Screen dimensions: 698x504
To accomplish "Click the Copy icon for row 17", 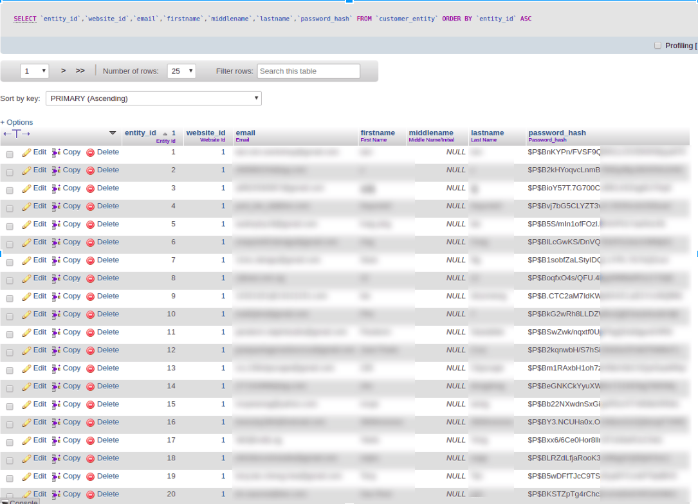I will tap(56, 441).
